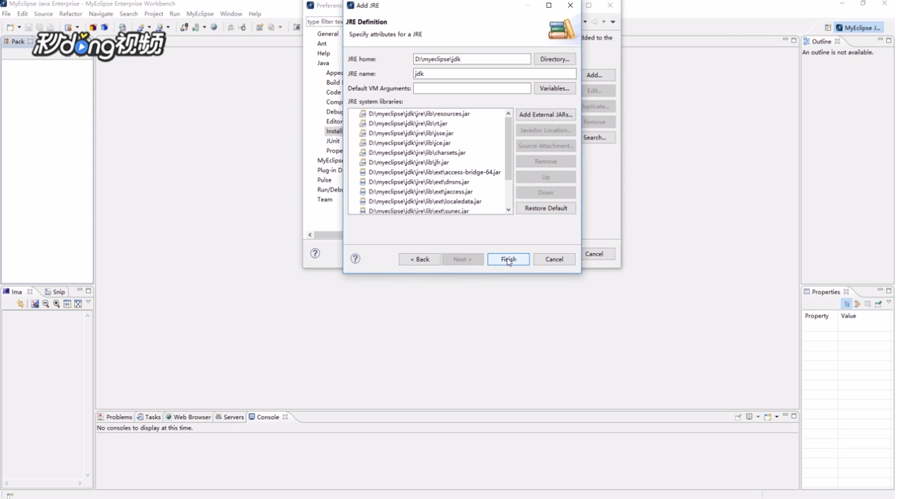Click the Restore Default button
Screen dimensions: 897x499
coord(546,209)
